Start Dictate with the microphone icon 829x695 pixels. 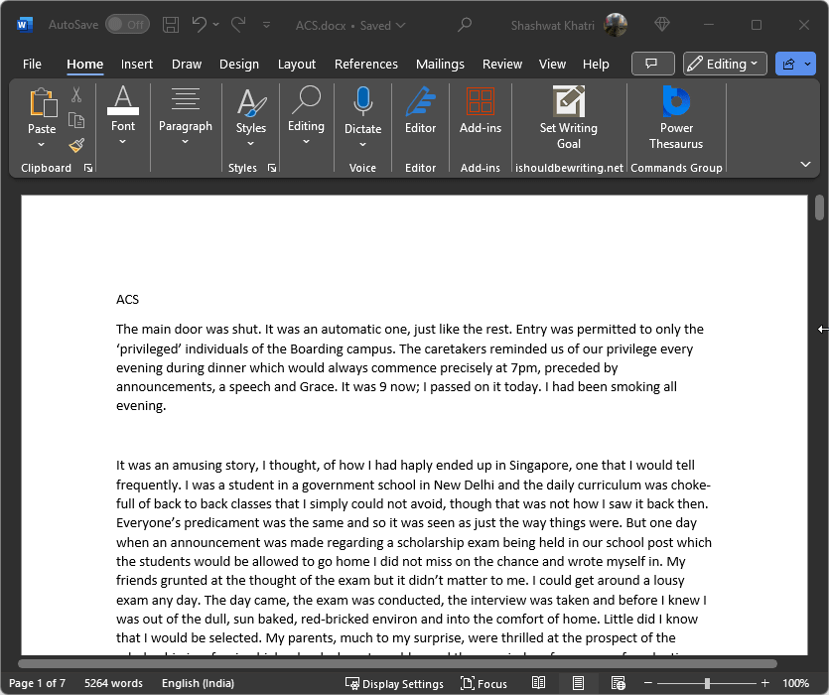(x=362, y=102)
